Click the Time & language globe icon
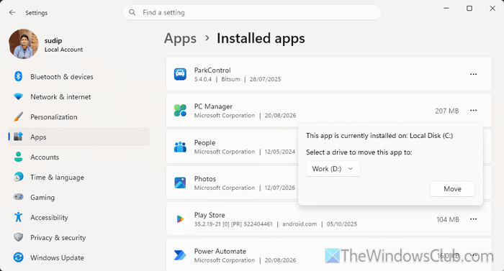 click(18, 178)
